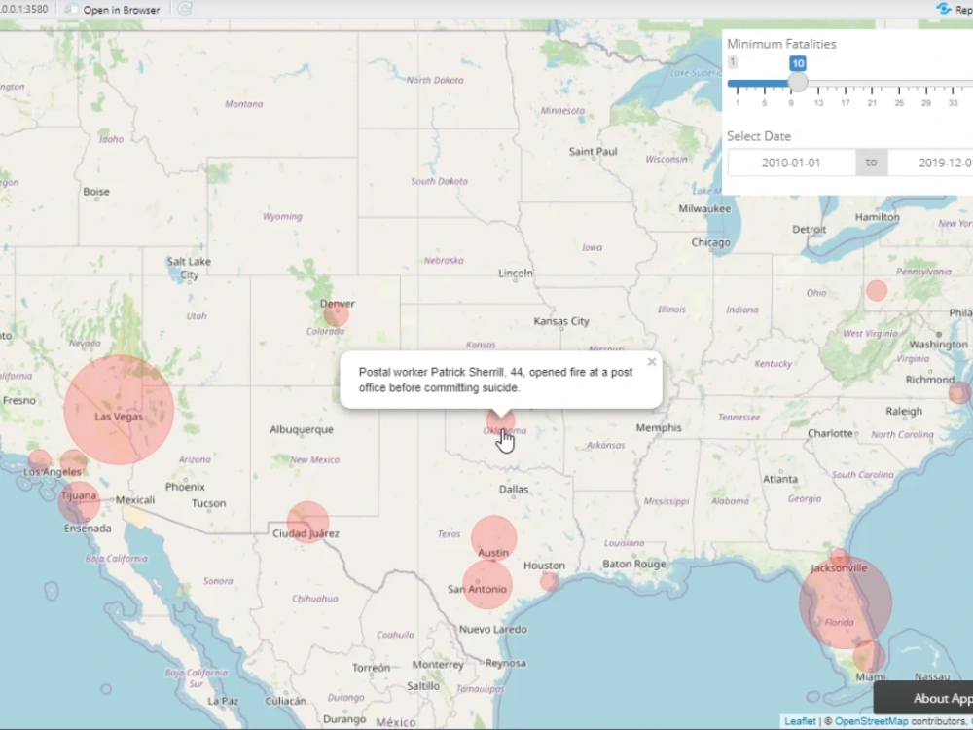Click the Austin circle marker
This screenshot has width=973, height=730.
point(494,538)
